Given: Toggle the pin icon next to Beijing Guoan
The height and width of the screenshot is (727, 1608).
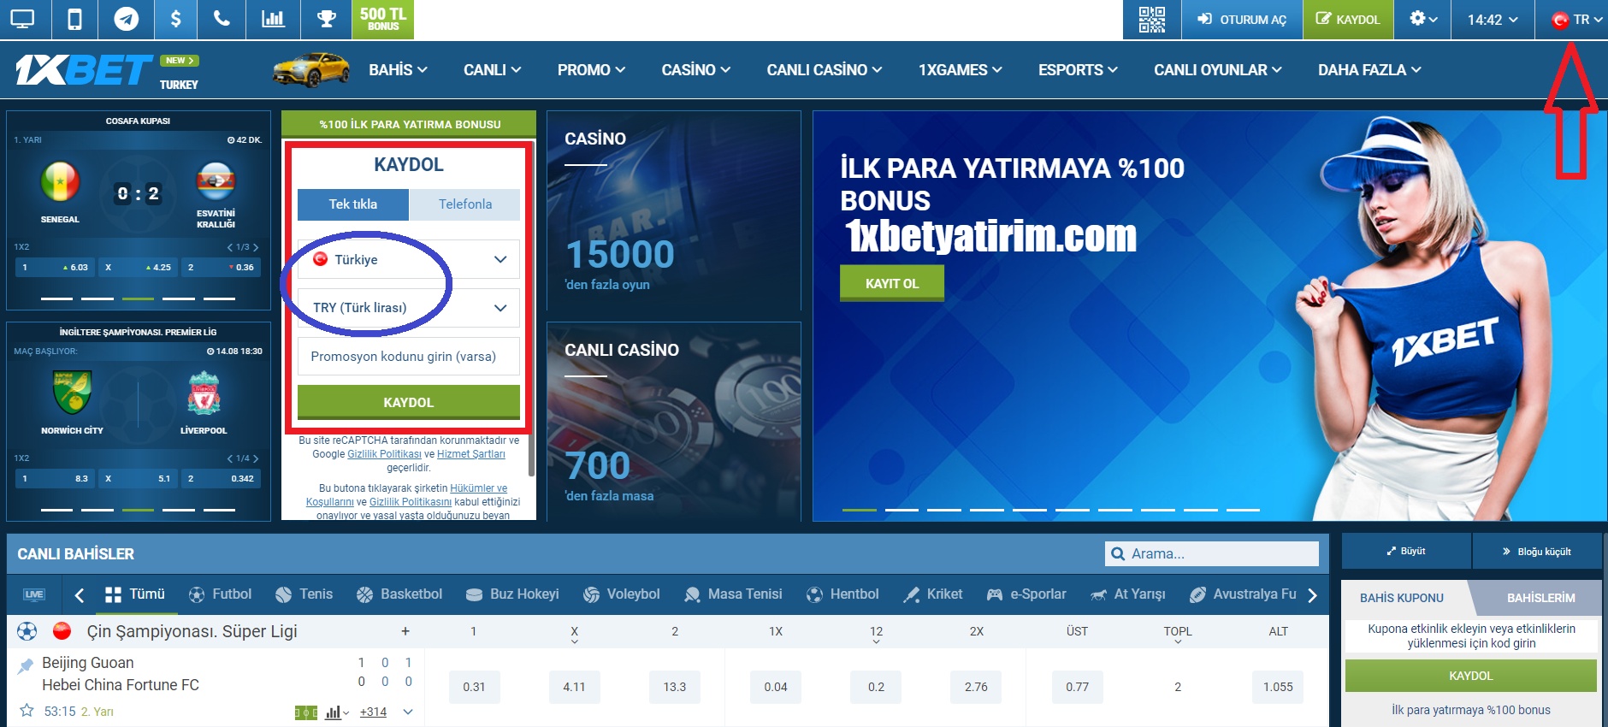Looking at the screenshot, I should 26,665.
